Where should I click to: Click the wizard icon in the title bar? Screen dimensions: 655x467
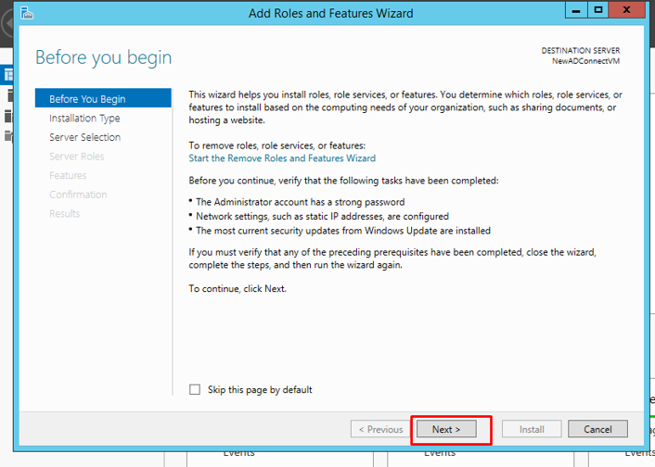(28, 13)
